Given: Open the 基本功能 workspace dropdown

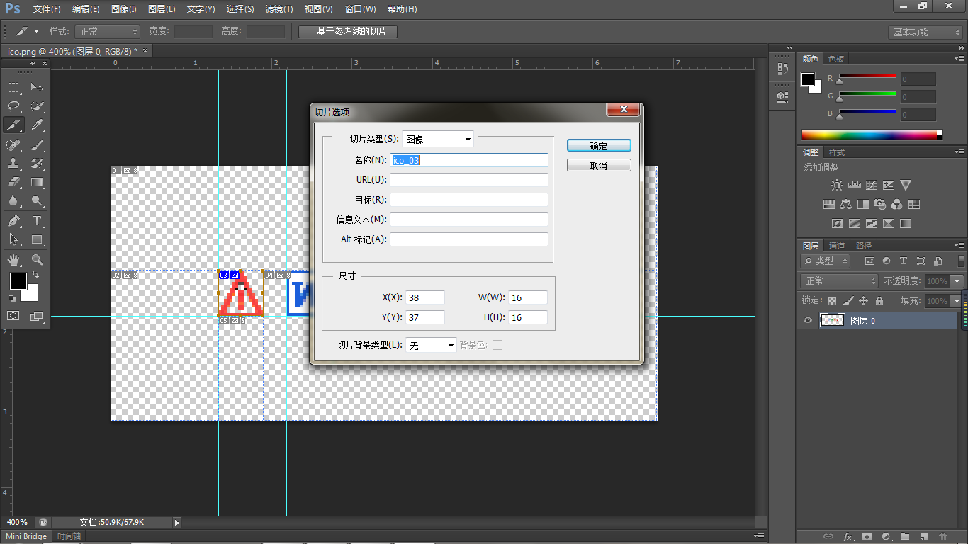Looking at the screenshot, I should pos(925,32).
